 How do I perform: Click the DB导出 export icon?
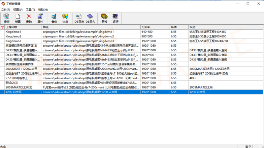pyautogui.click(x=79, y=18)
